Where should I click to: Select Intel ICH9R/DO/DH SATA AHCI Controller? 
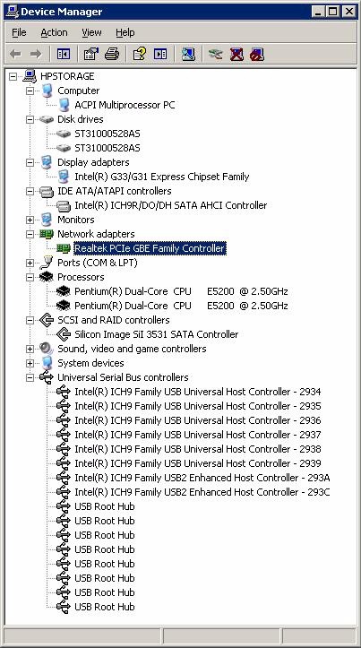tap(170, 205)
